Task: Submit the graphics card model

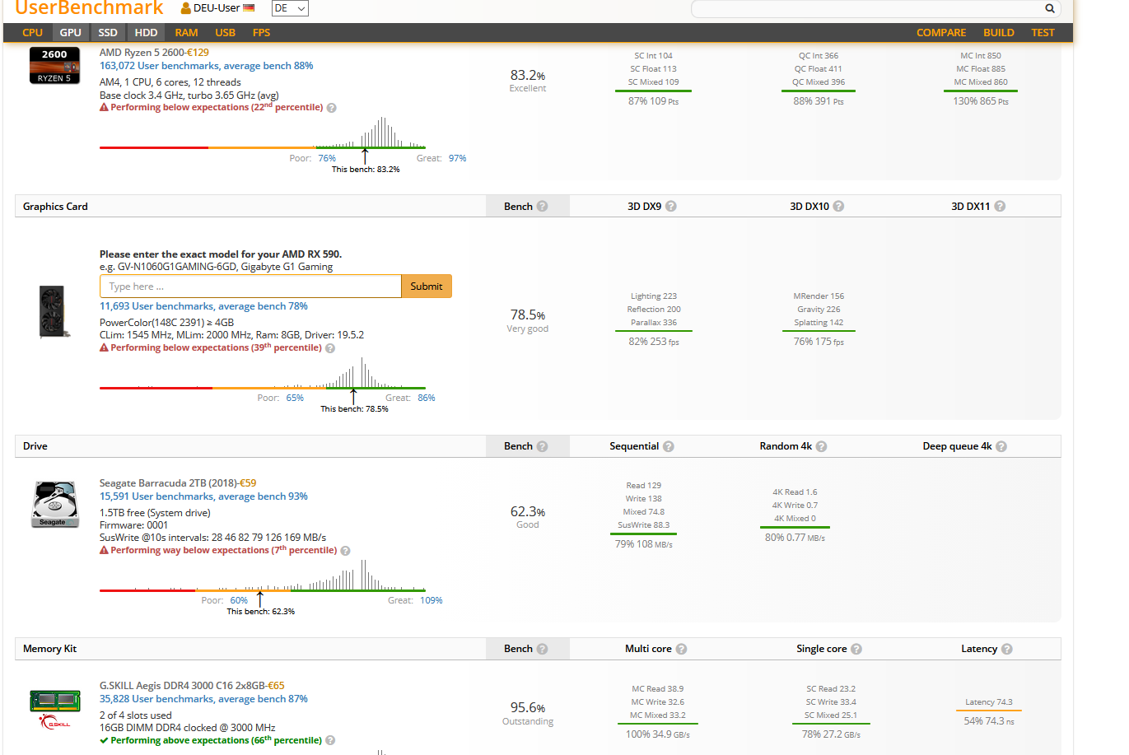Action: pos(427,287)
